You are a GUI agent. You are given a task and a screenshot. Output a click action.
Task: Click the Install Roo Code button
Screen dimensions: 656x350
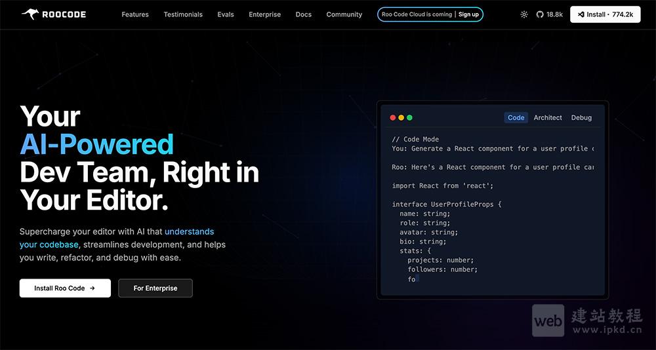click(x=65, y=288)
